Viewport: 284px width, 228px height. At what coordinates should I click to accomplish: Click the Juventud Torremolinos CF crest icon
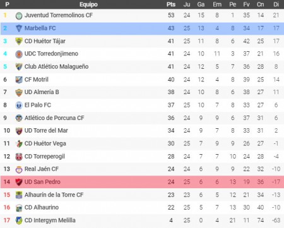coord(19,16)
